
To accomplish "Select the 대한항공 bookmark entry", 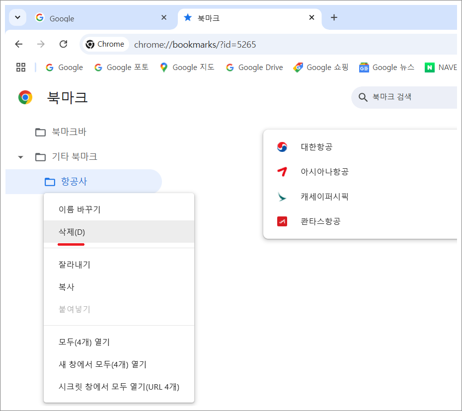I will point(361,146).
